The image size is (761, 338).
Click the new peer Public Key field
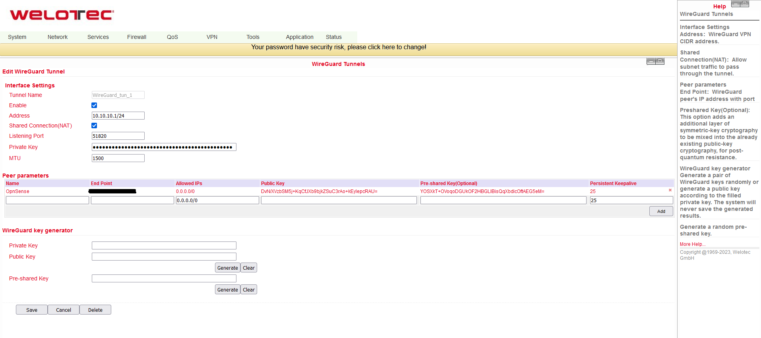pos(339,201)
